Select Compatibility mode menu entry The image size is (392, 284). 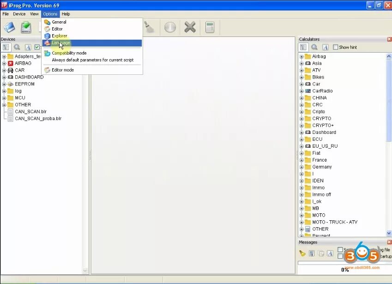point(92,53)
